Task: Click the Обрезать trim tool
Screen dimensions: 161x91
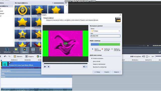Action: pyautogui.click(x=18, y=56)
